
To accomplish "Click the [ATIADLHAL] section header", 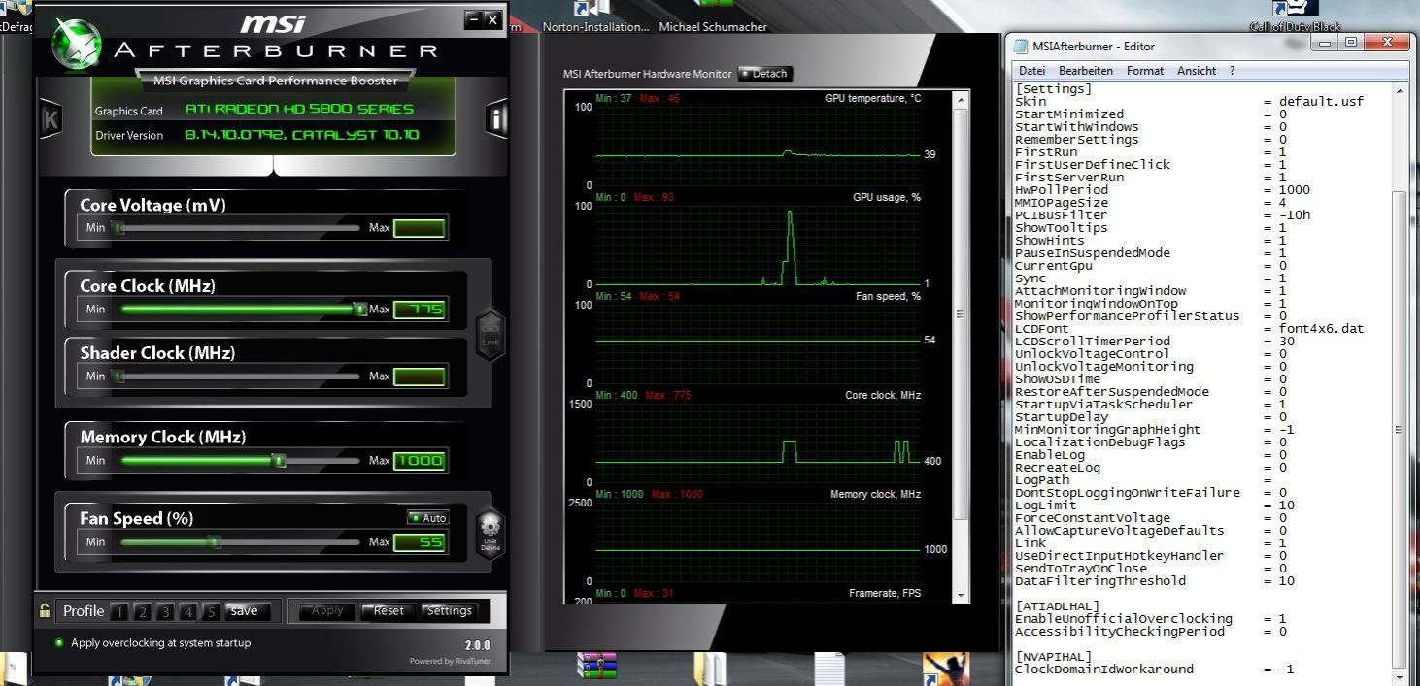I will 1057,606.
